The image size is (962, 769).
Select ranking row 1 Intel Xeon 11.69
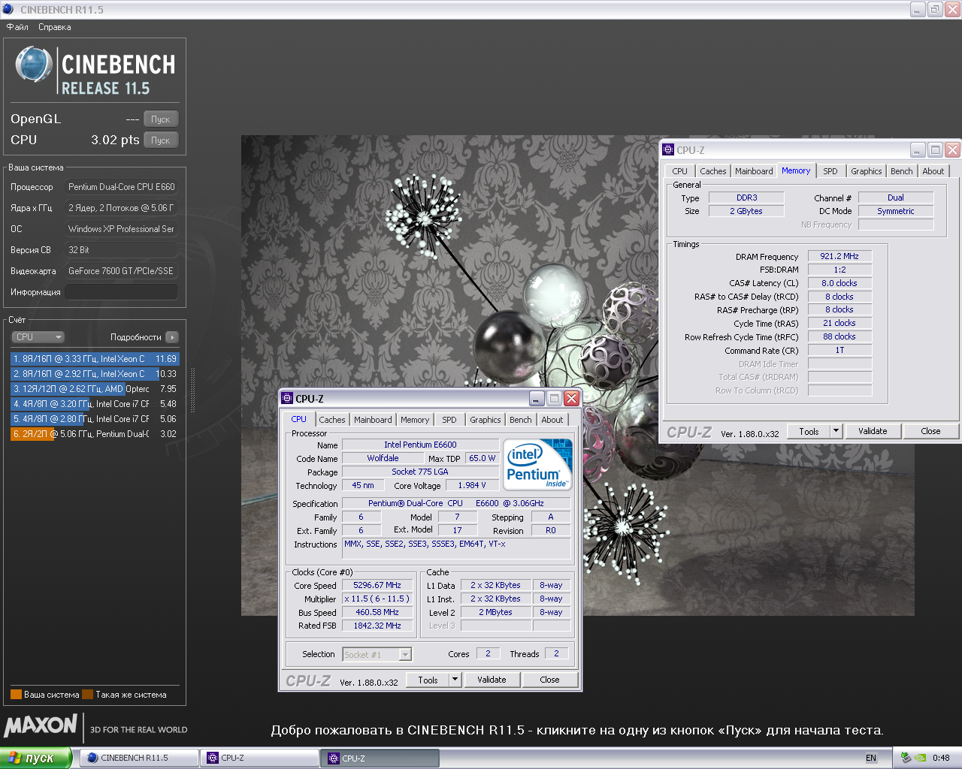(x=95, y=359)
